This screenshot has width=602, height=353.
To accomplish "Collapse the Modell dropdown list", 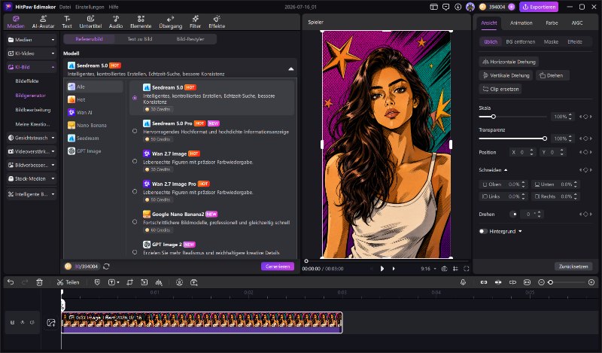I will [291, 69].
